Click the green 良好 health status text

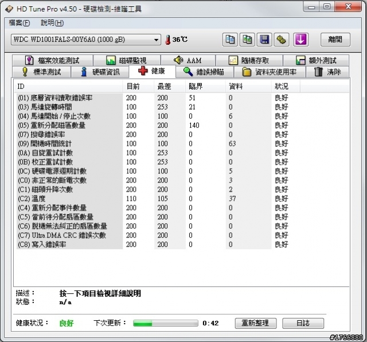(67, 323)
